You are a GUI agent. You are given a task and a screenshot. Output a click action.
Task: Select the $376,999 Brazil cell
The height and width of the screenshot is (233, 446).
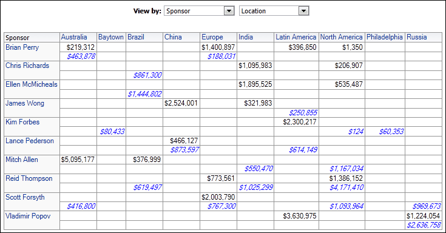144,160
